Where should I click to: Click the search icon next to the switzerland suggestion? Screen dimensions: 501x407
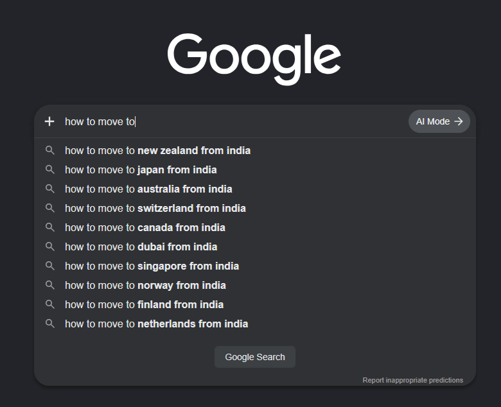50,208
